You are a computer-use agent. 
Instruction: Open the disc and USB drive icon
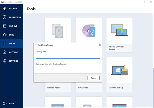click(x=89, y=31)
